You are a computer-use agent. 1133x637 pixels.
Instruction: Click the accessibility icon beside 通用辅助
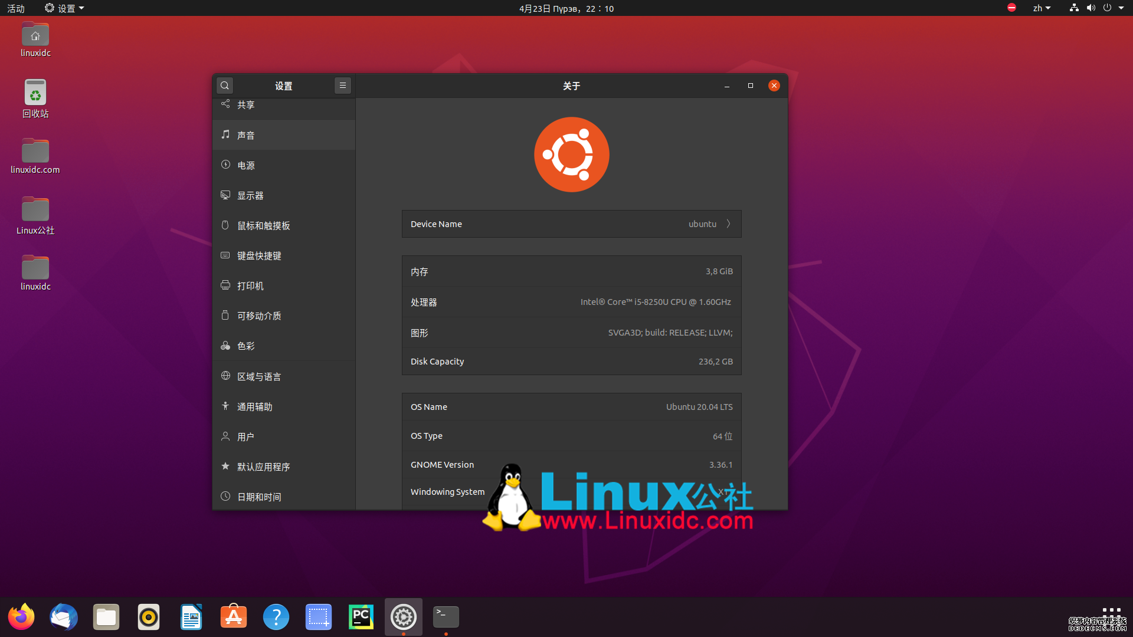point(225,406)
